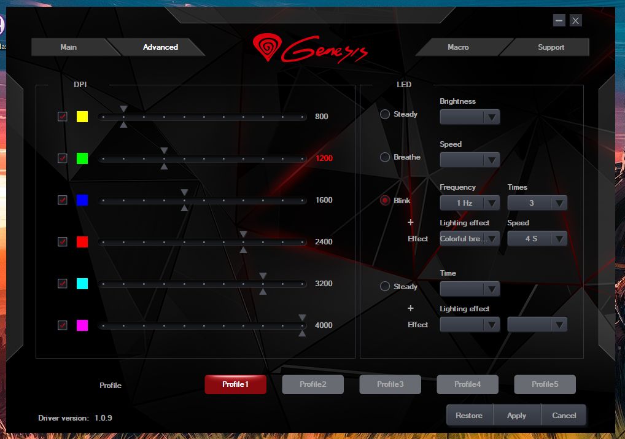Expand the Colorful bre... lighting effect dropdown

point(470,238)
